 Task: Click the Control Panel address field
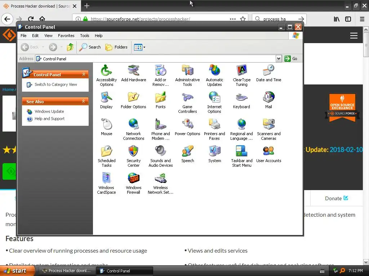coord(156,59)
